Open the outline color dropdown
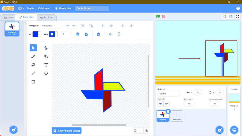 click(x=56, y=34)
